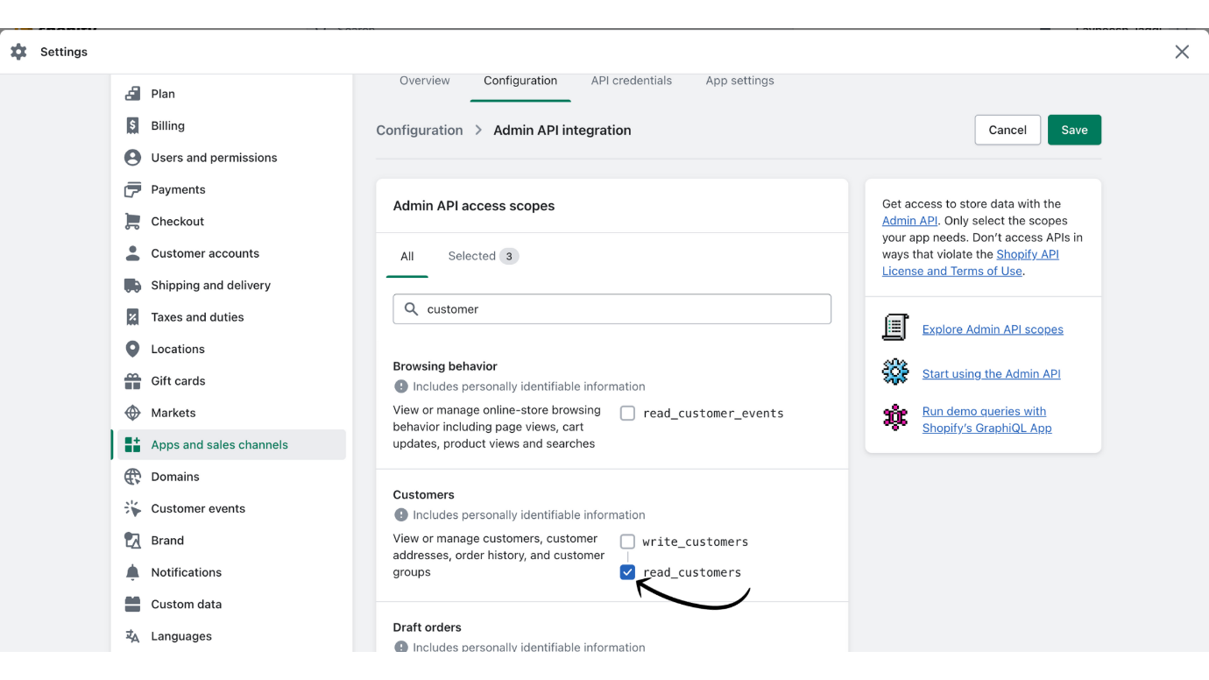
Task: Click the Brand icon in sidebar
Action: 132,541
